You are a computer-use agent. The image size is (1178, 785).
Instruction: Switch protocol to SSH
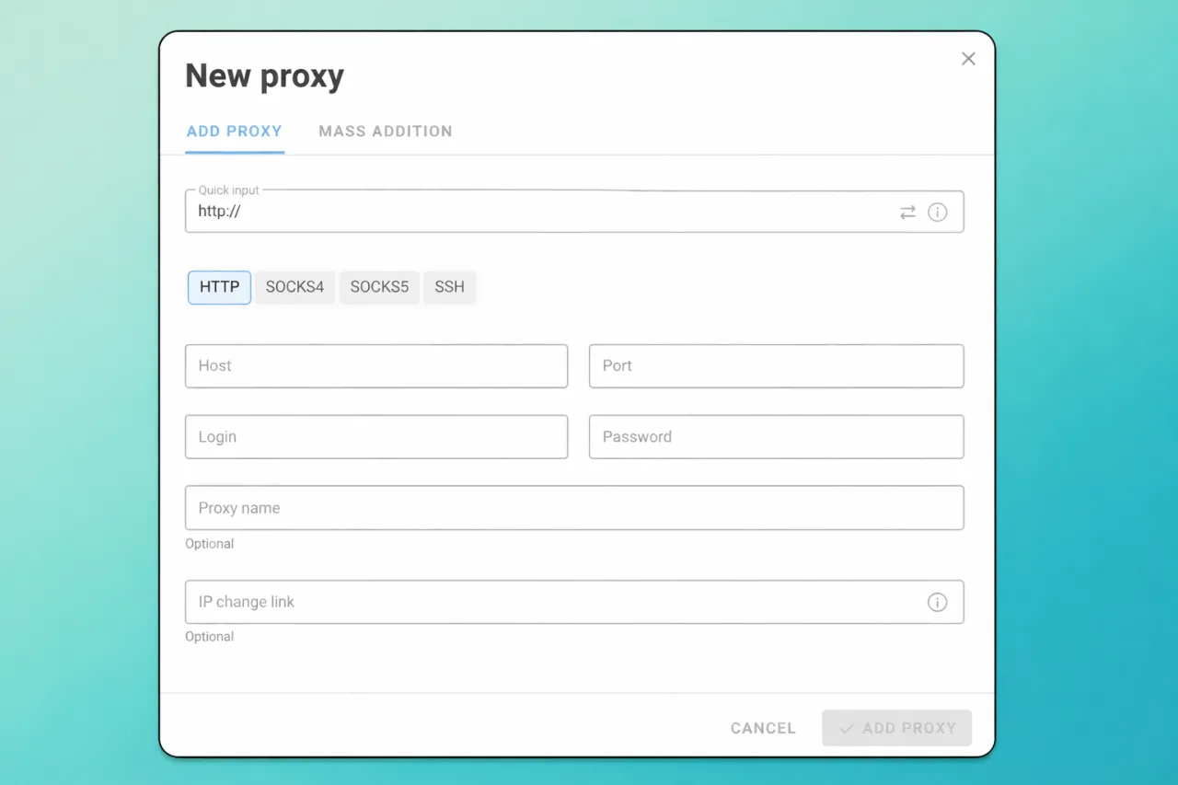pos(449,287)
